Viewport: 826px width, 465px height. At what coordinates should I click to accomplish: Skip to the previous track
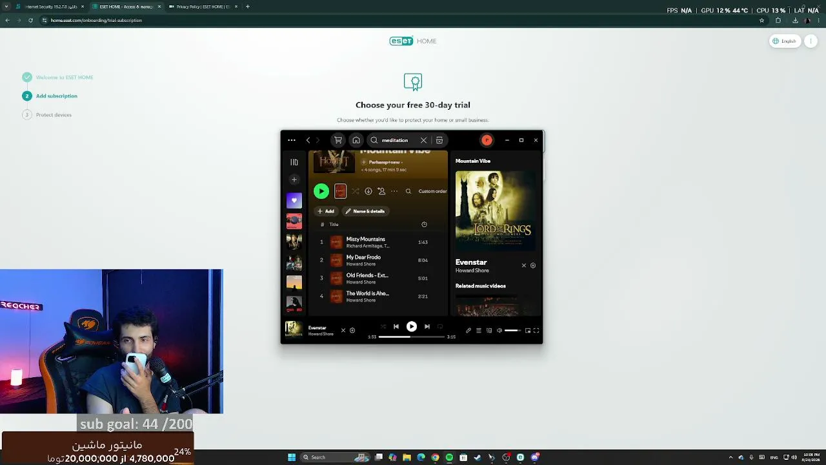click(396, 327)
